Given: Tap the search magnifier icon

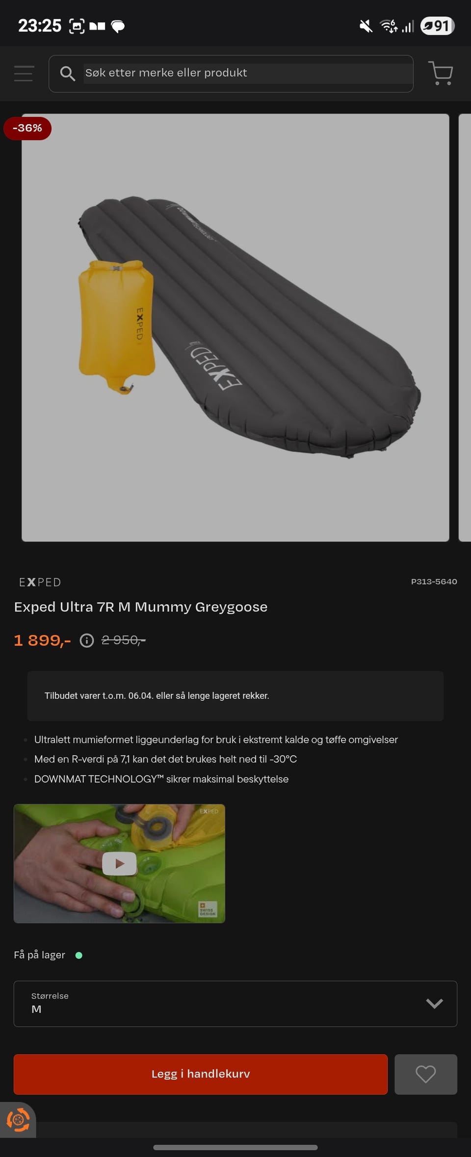Looking at the screenshot, I should click(67, 74).
